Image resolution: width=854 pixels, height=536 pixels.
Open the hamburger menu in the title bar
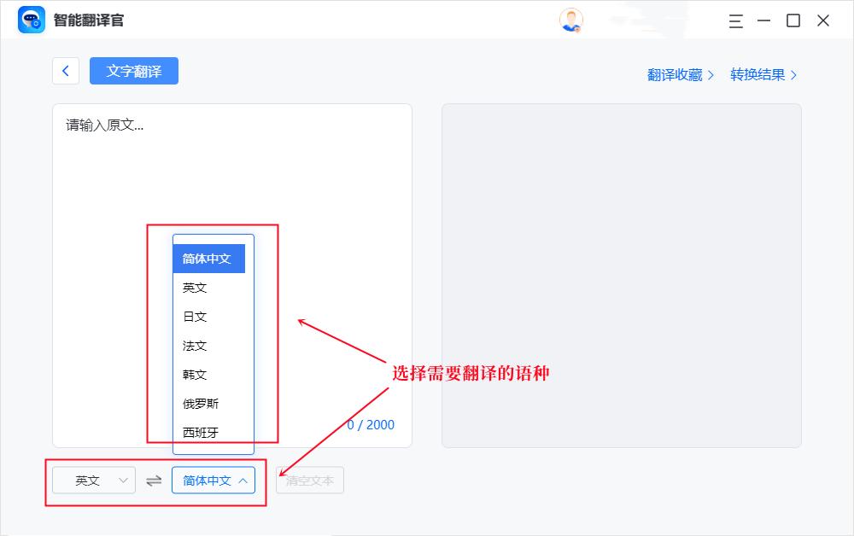736,20
